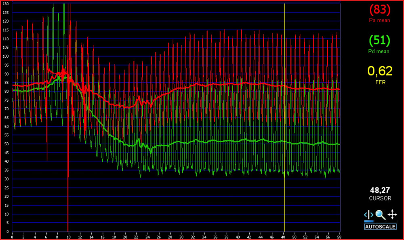Click the 130 label atop pressure axis
This screenshot has width=404, height=240.
[5, 4]
